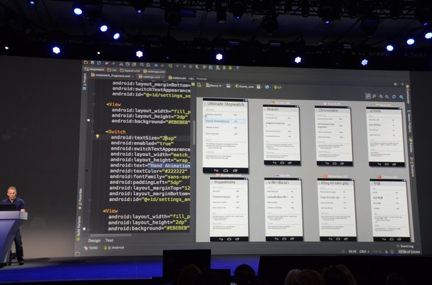
Task: Open the activity association dropdown
Action: point(259,87)
